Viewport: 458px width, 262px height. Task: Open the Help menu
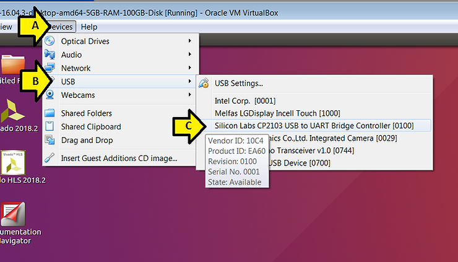click(x=89, y=27)
